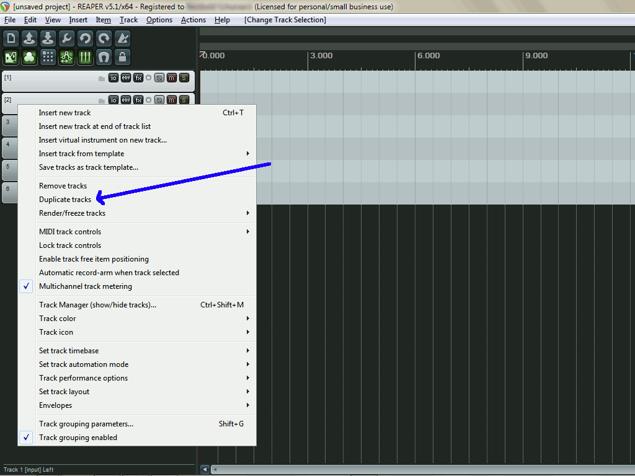This screenshot has height=476, width=635.
Task: Open the File menu
Action: [10, 20]
